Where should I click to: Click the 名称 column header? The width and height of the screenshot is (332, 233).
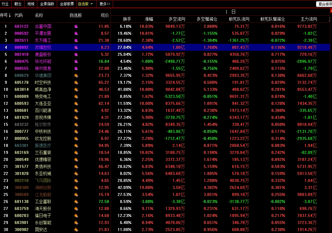39,15
